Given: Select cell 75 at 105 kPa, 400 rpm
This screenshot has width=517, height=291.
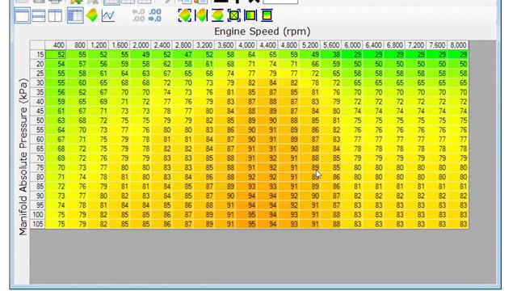Looking at the screenshot, I should point(56,224).
